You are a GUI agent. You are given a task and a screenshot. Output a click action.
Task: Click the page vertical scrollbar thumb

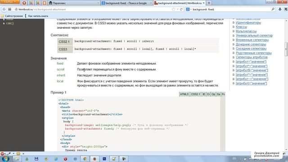coord(286,49)
